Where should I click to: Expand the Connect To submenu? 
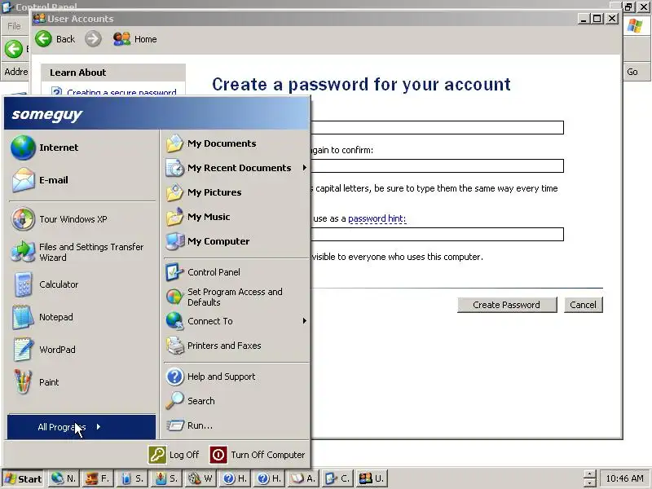click(236, 321)
